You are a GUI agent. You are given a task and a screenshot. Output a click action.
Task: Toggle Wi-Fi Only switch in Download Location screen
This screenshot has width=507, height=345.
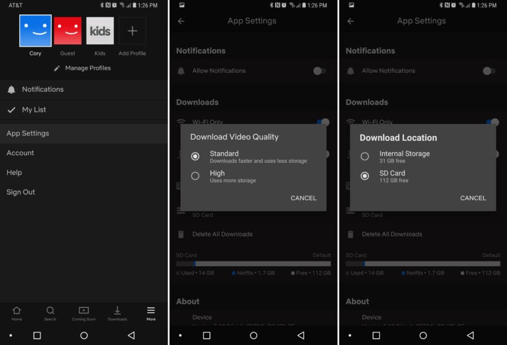click(x=493, y=122)
